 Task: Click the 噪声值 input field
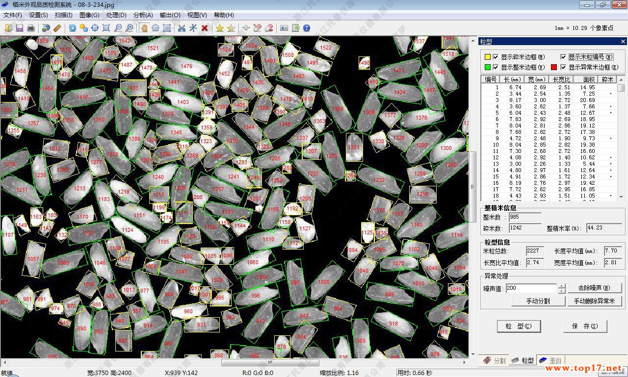coord(531,288)
